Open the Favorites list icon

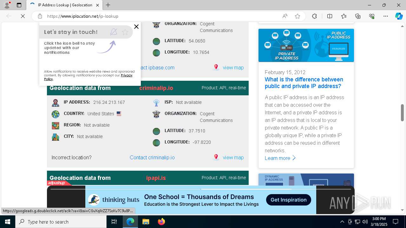[x=344, y=16]
